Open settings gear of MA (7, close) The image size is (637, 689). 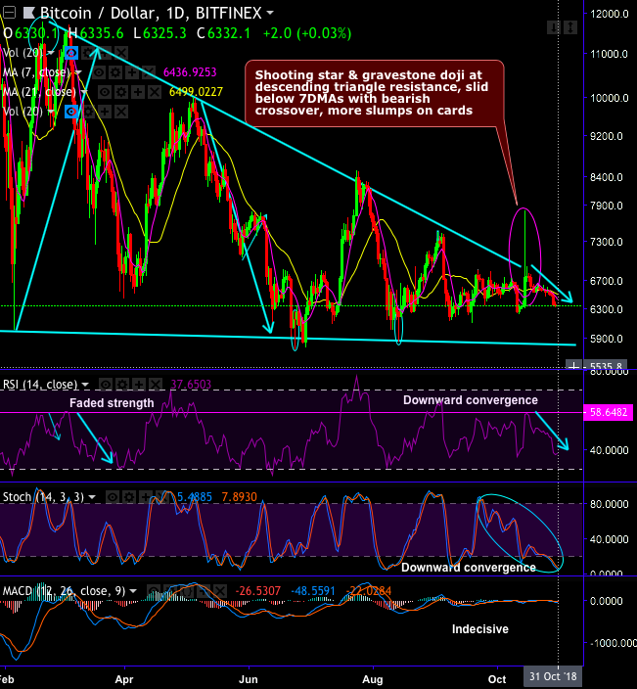point(115,72)
